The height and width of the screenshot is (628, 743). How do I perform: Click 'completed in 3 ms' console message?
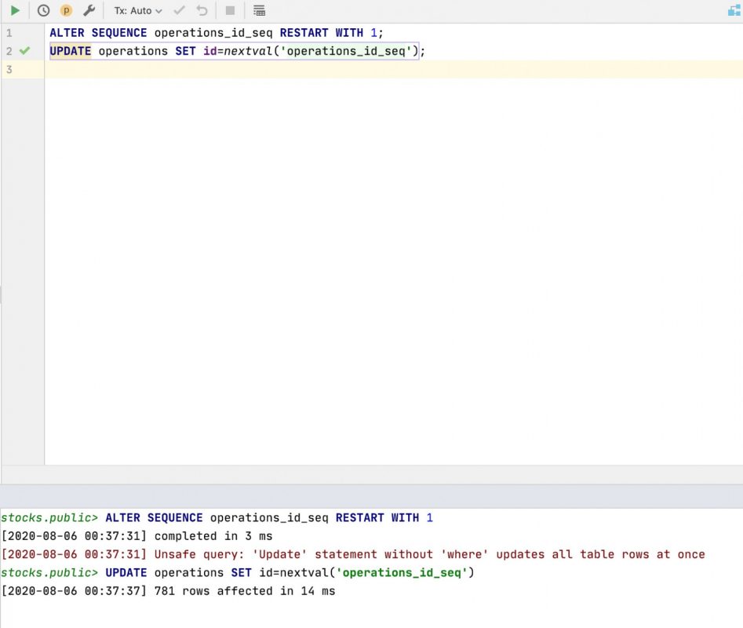pos(213,536)
